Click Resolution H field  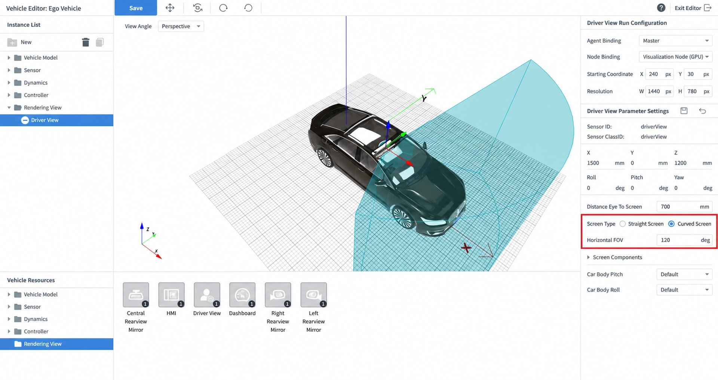[698, 91]
